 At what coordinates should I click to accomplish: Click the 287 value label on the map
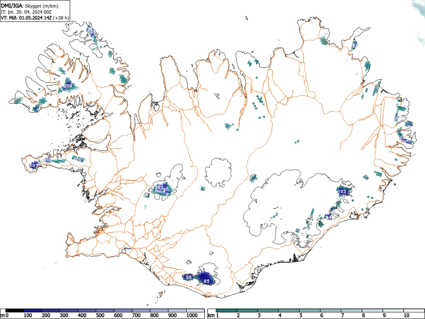point(159,188)
